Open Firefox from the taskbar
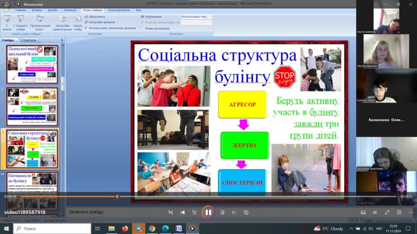Viewport: 417px width, 234px height. coord(125,229)
